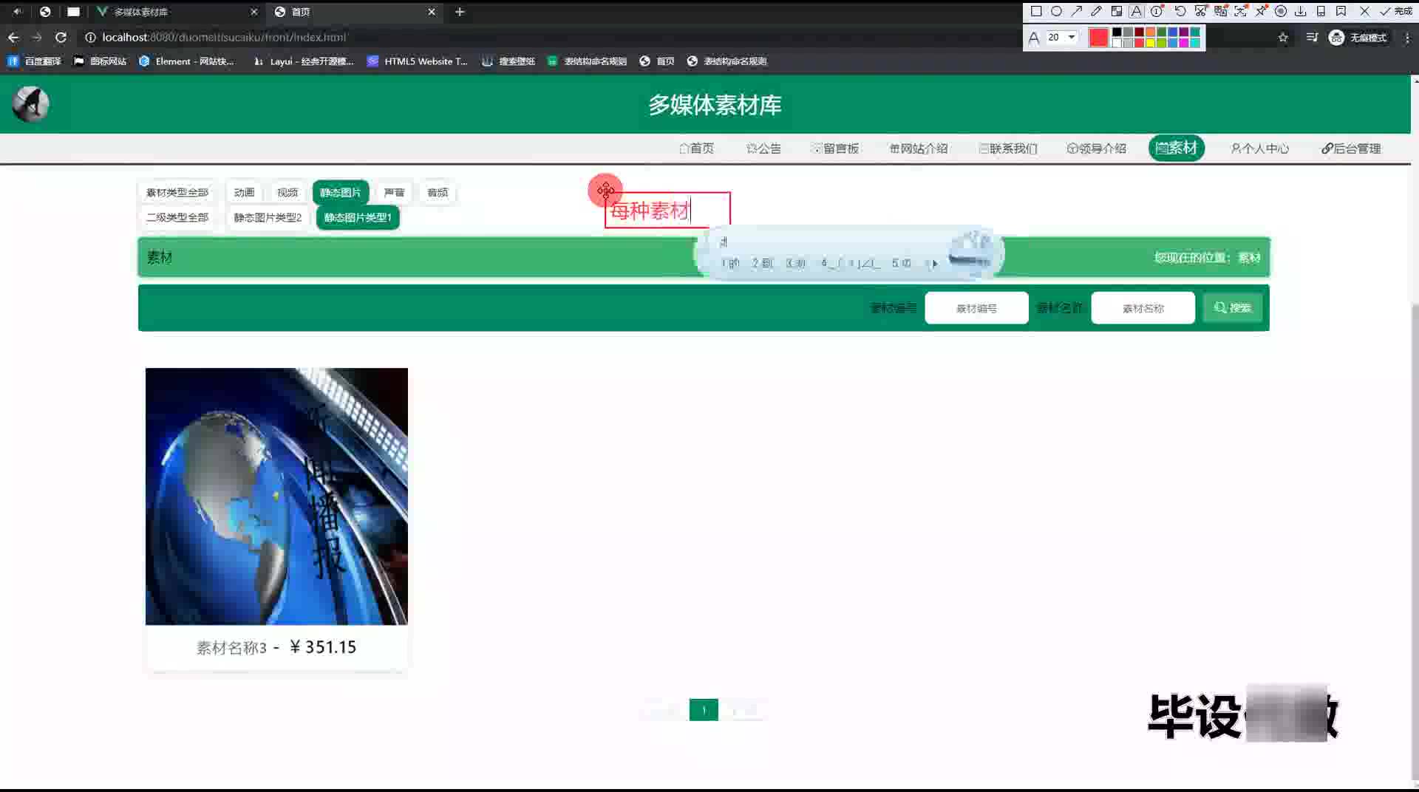Cancel the screenshot with X icon

1364,11
